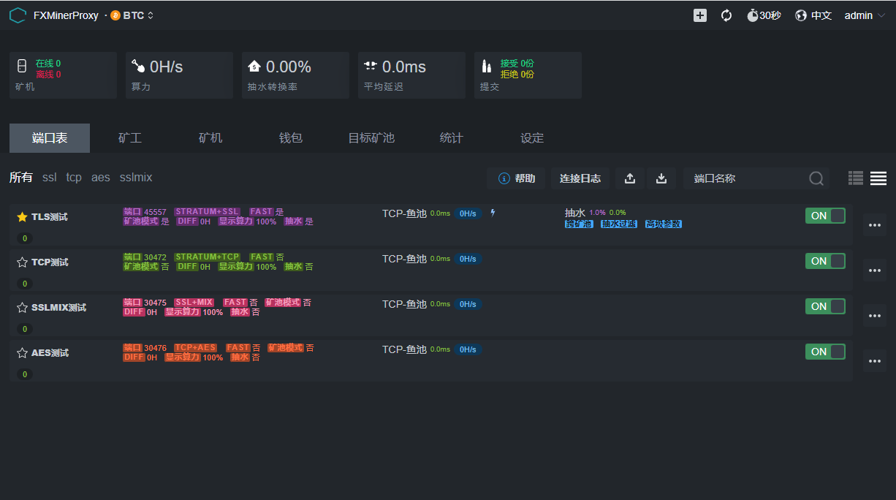Unstar the TLS测试 port
Viewport: 896px width, 500px height.
(22, 217)
